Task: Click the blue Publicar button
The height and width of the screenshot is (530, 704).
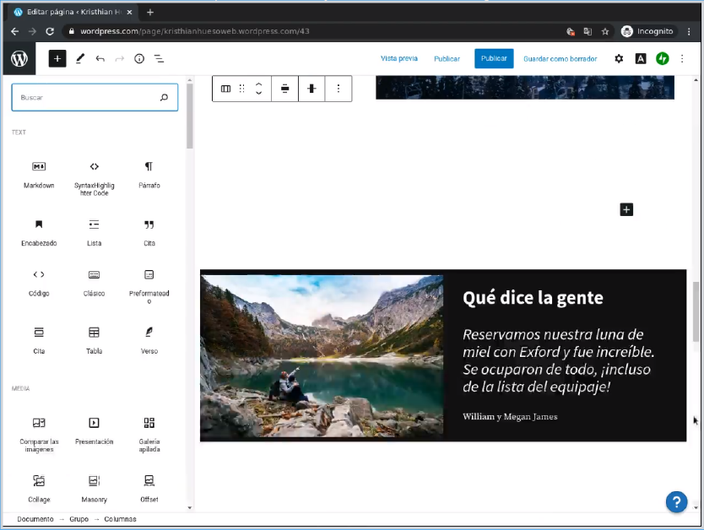Action: click(494, 58)
